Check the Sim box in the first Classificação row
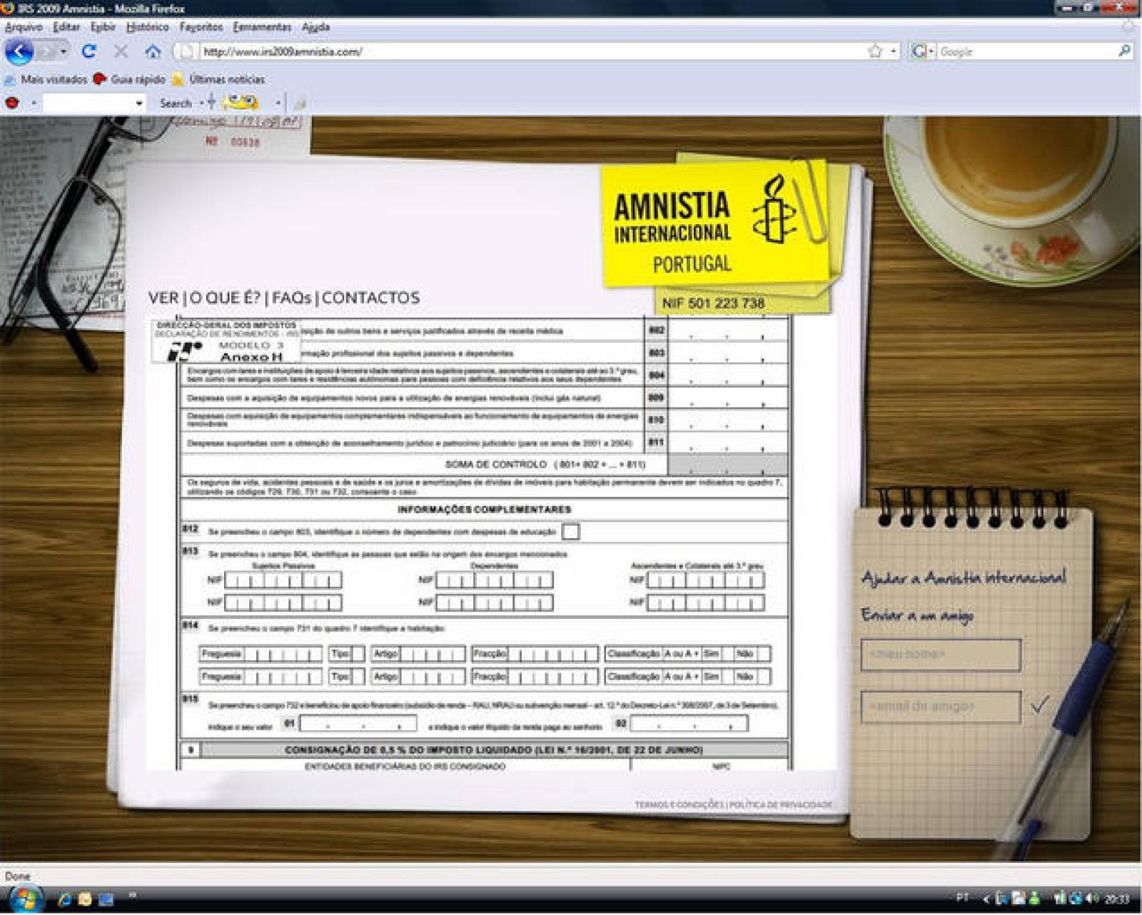1142x915 pixels. 729,654
